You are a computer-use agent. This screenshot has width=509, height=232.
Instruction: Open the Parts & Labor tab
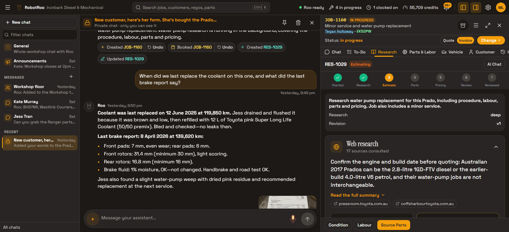(x=419, y=52)
